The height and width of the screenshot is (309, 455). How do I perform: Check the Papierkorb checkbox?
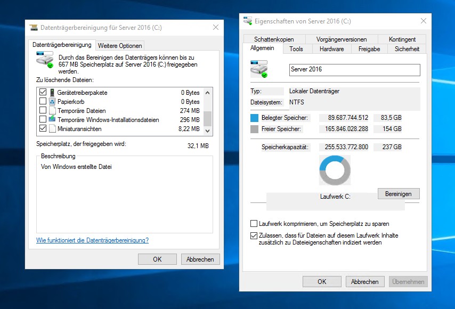click(43, 101)
